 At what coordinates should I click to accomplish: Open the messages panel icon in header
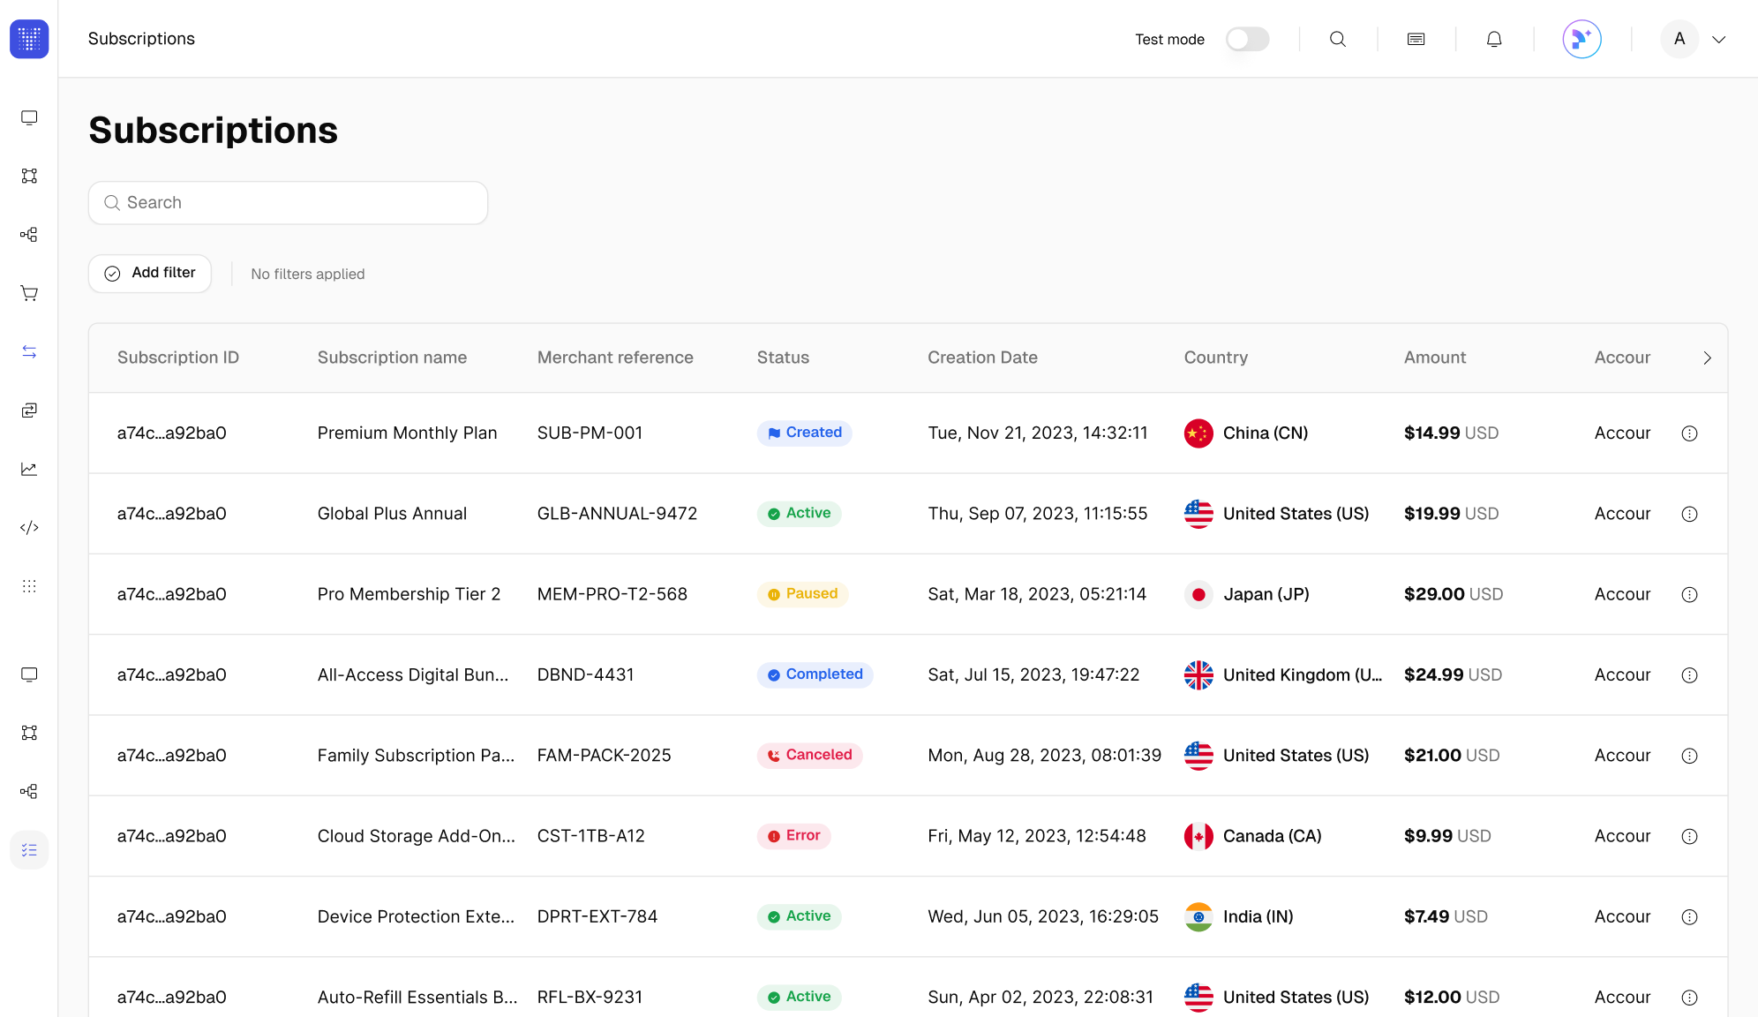1416,39
